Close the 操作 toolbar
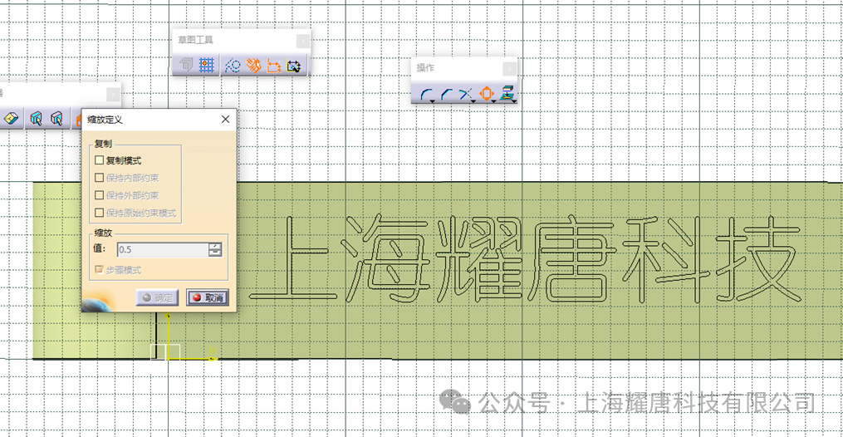Viewport: 843px width, 437px height. 510,68
